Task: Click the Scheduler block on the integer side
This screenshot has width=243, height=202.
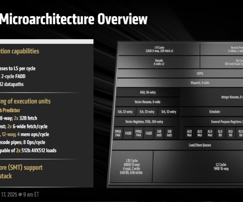Action: pyautogui.click(x=212, y=112)
